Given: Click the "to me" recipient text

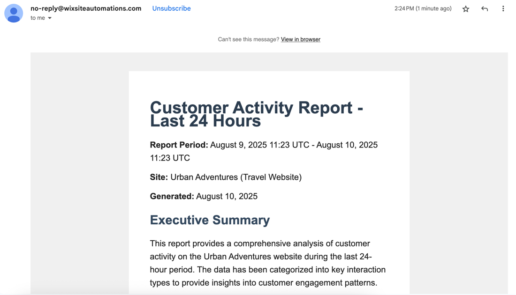Looking at the screenshot, I should (38, 18).
